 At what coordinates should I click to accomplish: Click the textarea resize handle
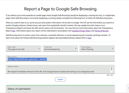click(112, 72)
